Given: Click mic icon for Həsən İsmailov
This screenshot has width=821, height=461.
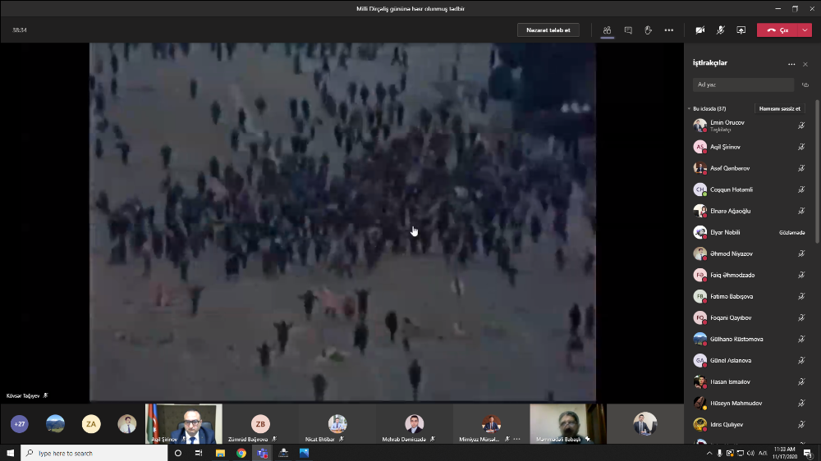Looking at the screenshot, I should [801, 382].
